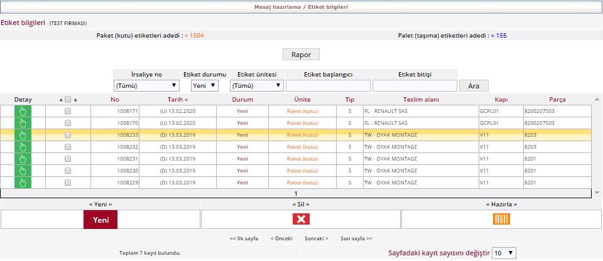Open the Etiket durumu dropdown
This screenshot has width=603, height=261.
coord(204,85)
